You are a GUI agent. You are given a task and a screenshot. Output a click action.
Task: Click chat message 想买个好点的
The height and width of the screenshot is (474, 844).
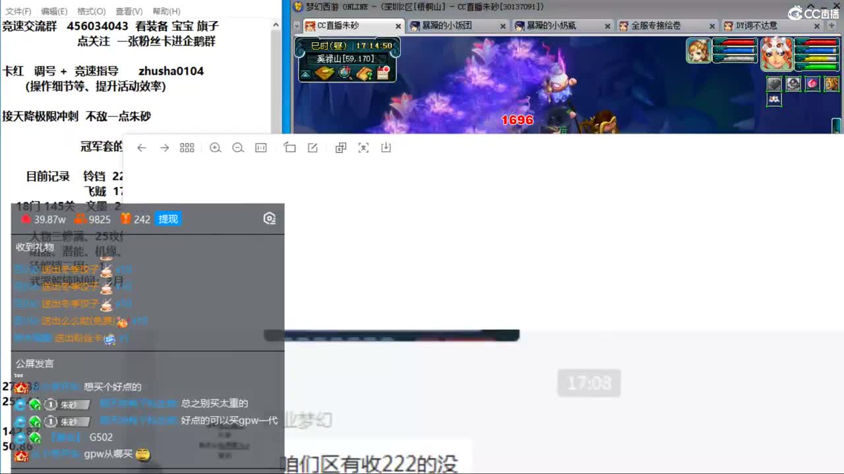pos(113,387)
